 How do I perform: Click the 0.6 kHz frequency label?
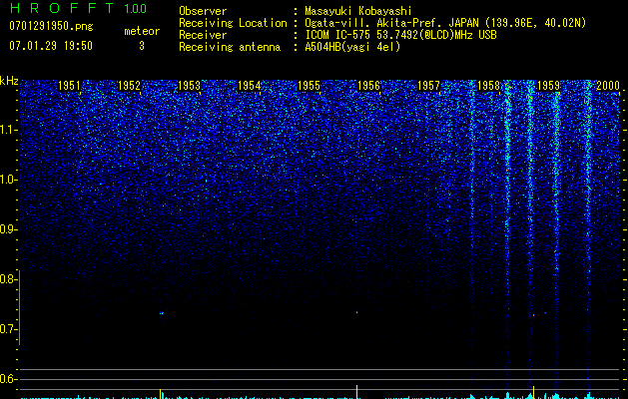pos(7,379)
